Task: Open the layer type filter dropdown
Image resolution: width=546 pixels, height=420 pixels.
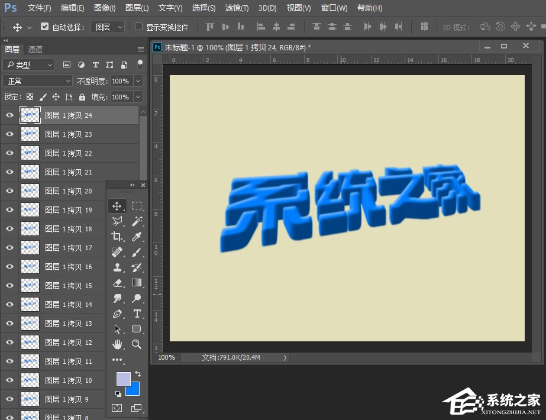Action: pos(28,64)
